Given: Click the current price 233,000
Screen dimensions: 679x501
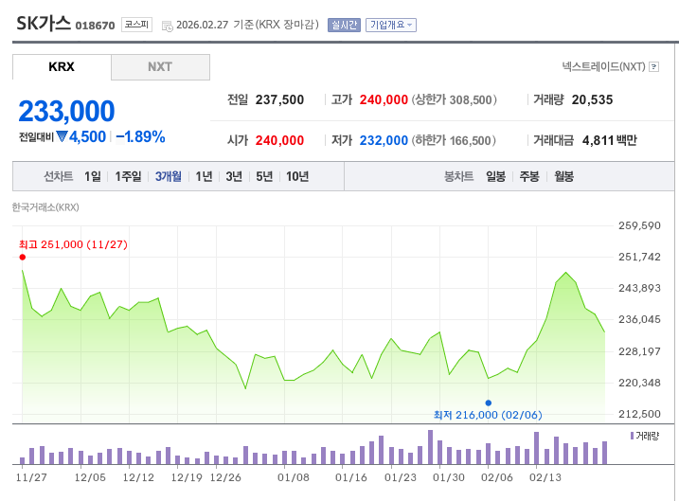Looking at the screenshot, I should click(66, 112).
